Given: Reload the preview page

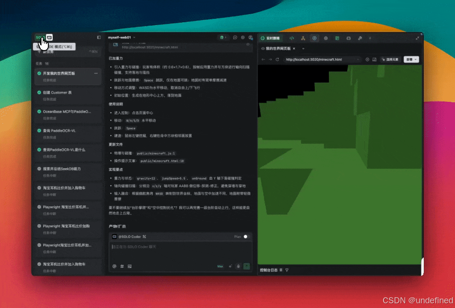Looking at the screenshot, I should (278, 59).
